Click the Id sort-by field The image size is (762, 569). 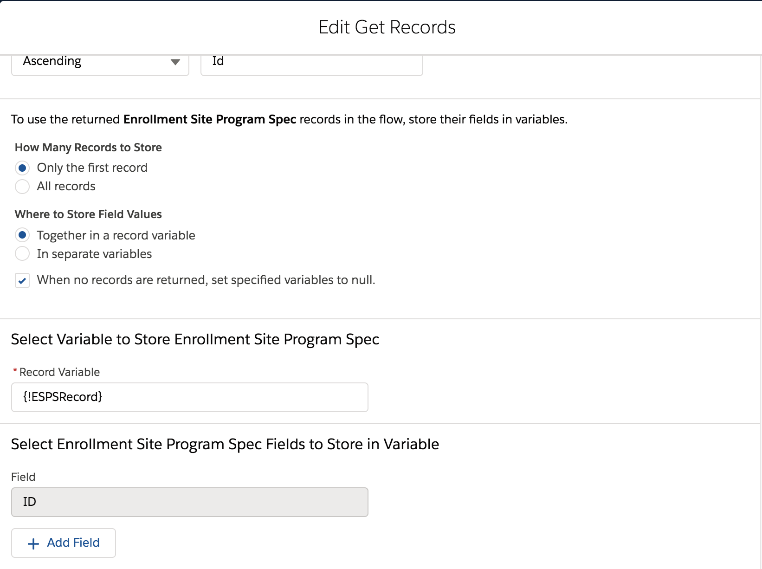(311, 62)
